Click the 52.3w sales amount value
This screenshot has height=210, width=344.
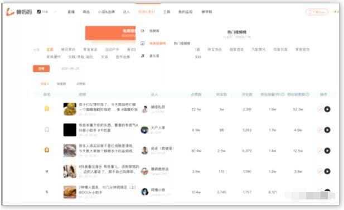click(x=298, y=109)
